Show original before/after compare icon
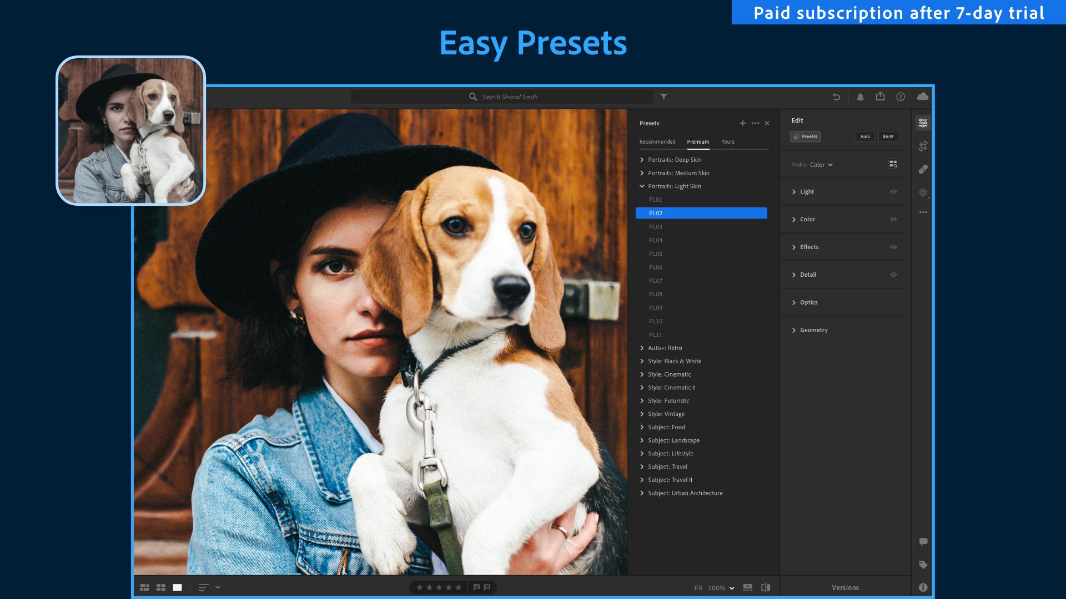Image resolution: width=1066 pixels, height=599 pixels. tap(766, 587)
